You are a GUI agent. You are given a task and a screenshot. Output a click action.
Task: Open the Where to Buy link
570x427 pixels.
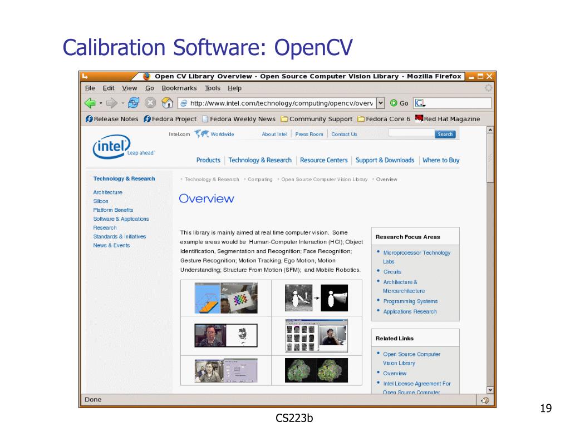coord(441,160)
